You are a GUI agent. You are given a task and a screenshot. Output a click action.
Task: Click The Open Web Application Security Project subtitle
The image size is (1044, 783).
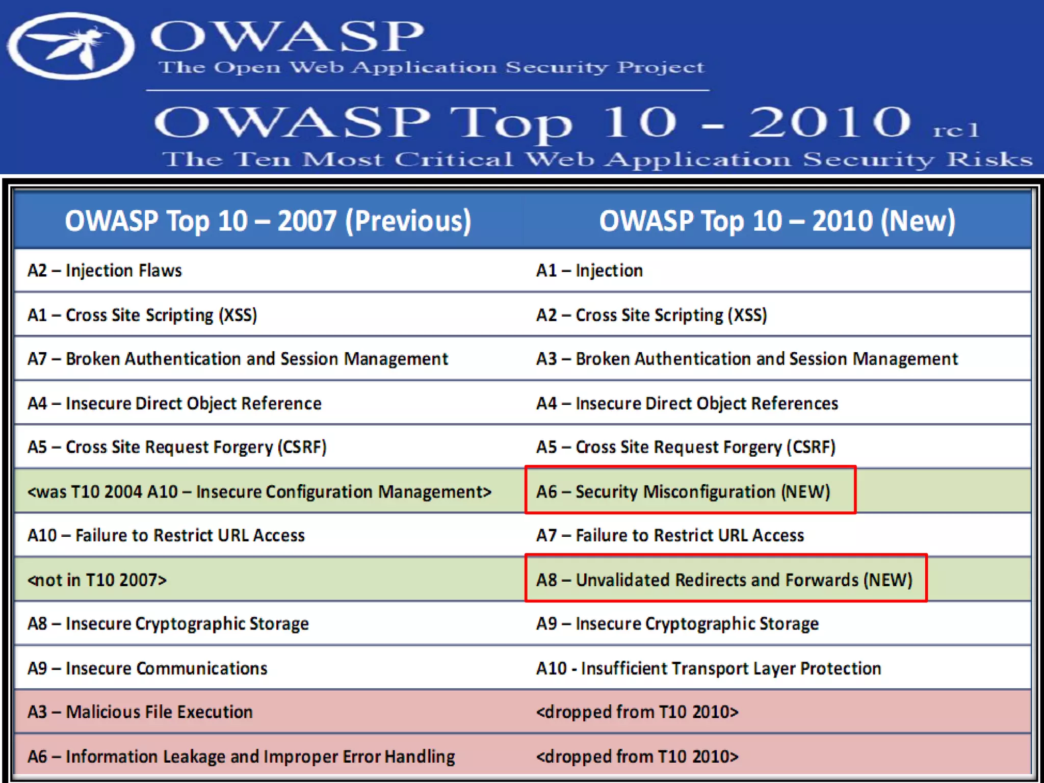(431, 67)
